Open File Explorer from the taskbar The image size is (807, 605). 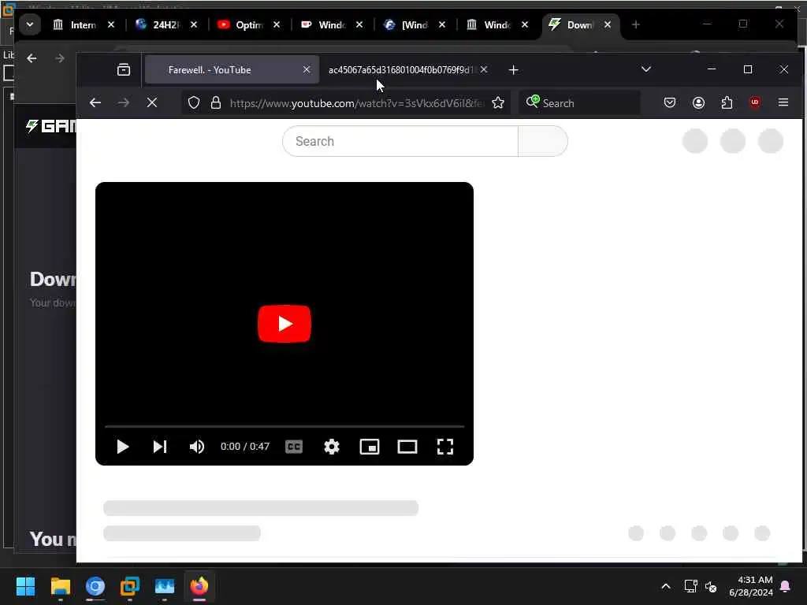tap(60, 586)
